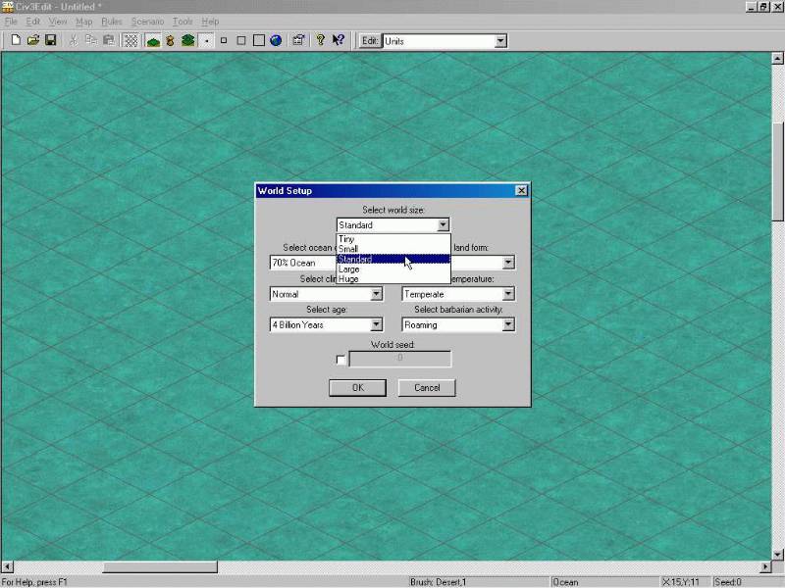Click the scissors Cut icon

coord(74,40)
